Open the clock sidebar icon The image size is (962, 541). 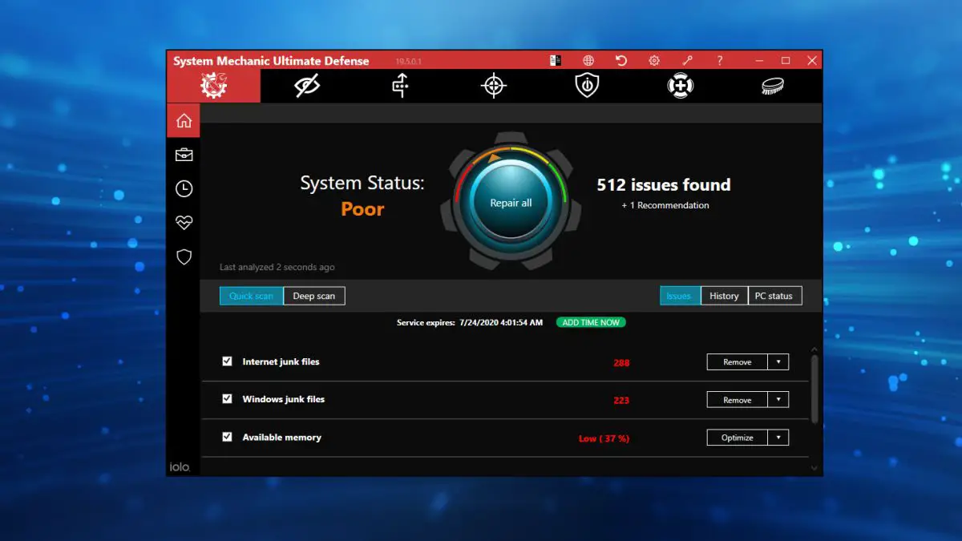pyautogui.click(x=184, y=188)
